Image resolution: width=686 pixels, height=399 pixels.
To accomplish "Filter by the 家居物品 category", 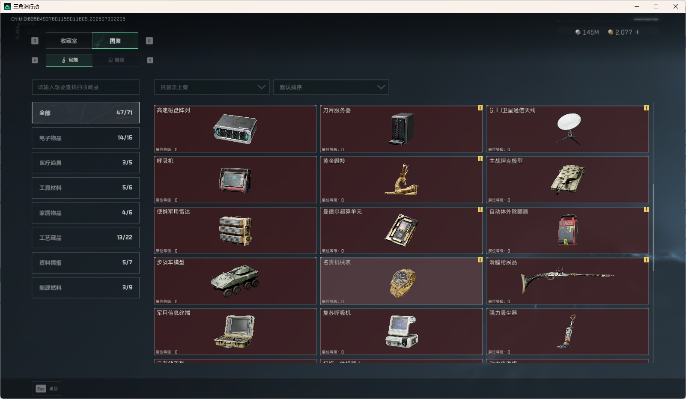I will click(x=86, y=213).
